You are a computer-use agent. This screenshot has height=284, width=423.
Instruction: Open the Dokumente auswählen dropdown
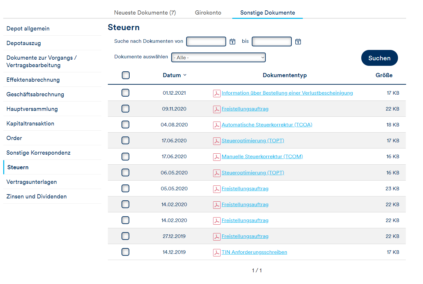(x=218, y=57)
